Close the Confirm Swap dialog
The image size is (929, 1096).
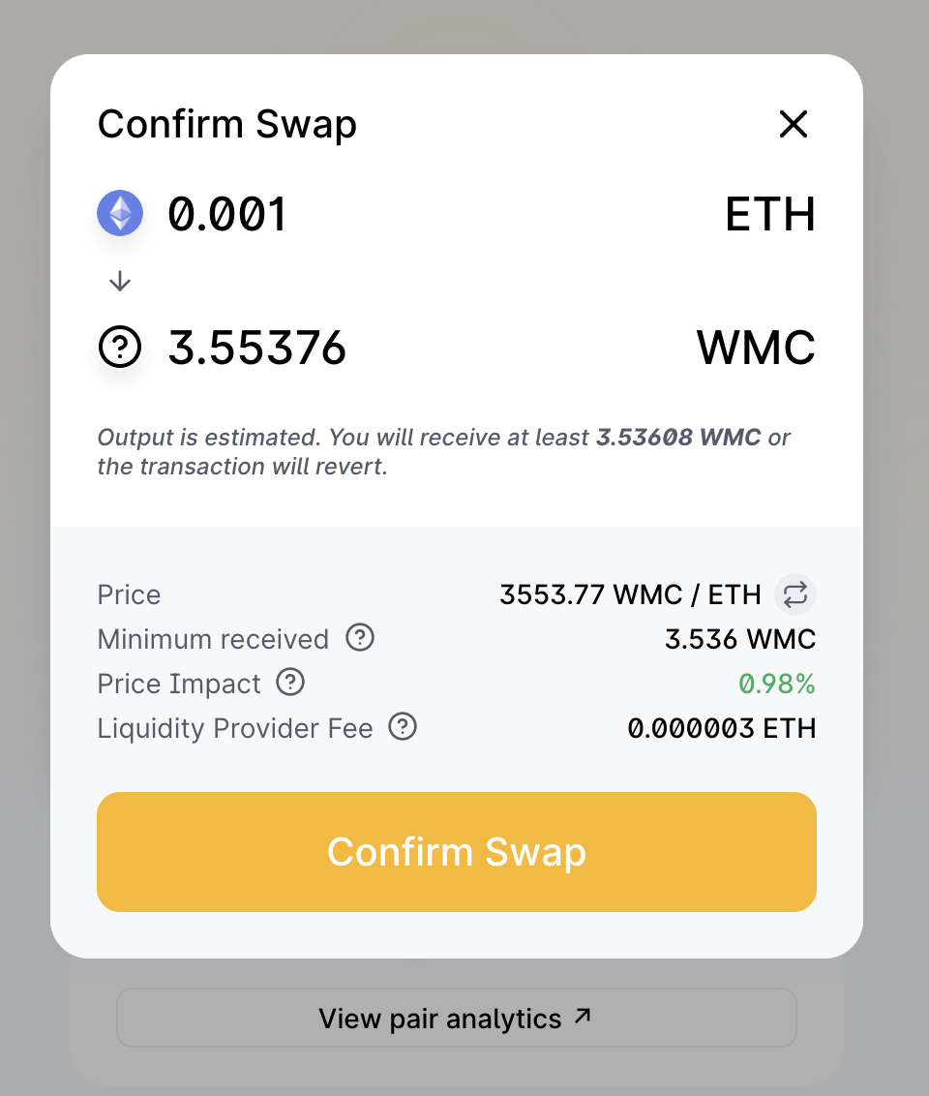pyautogui.click(x=793, y=125)
